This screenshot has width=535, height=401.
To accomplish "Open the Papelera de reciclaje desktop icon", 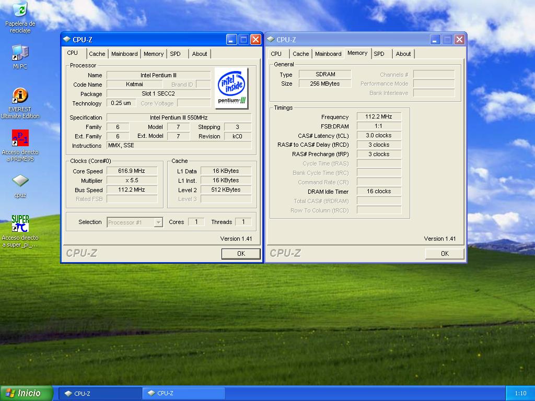I will [x=20, y=17].
